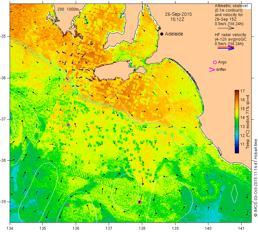
Task: Click the drifter legend label
Action: (221, 70)
